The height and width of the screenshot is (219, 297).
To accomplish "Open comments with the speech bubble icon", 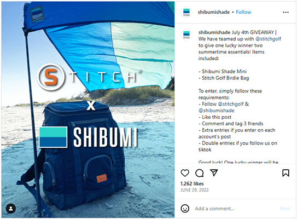I will 200,173.
